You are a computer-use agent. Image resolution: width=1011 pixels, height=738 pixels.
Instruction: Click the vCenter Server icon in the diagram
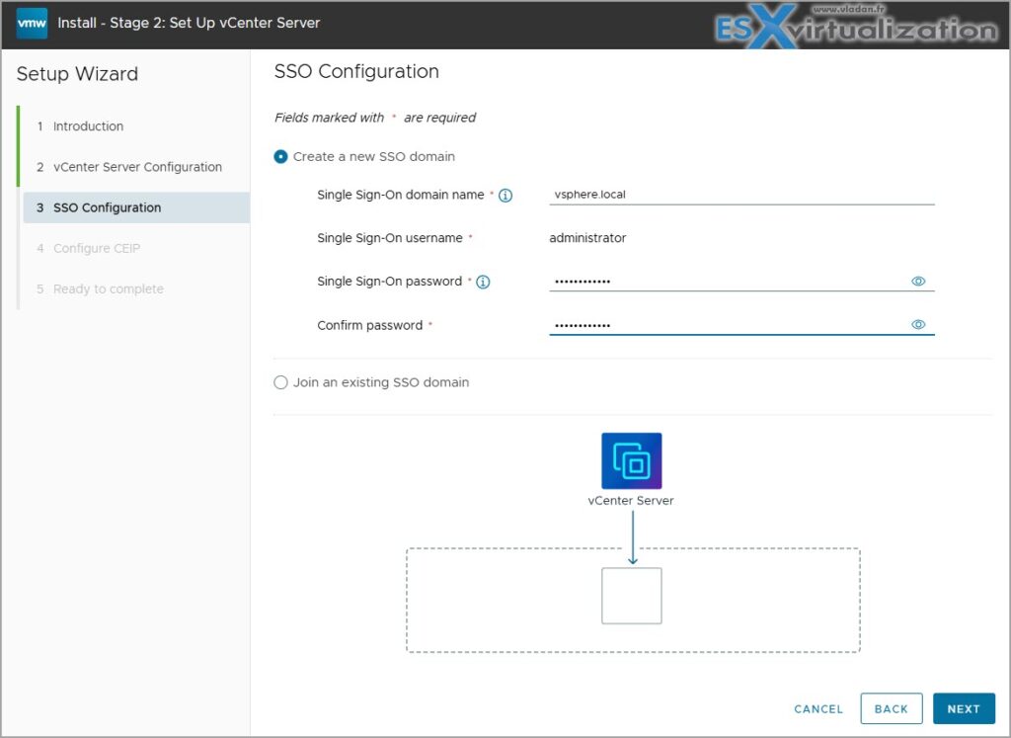pos(631,457)
